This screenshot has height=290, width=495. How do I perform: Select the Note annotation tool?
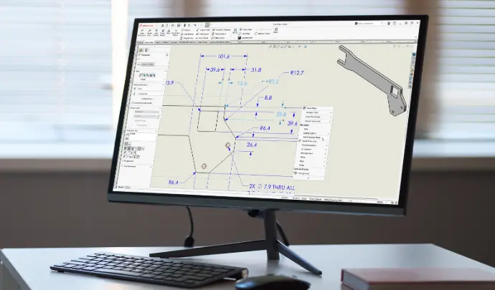point(169,32)
